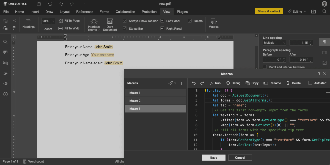Open the Search icon in left sidebar
Screen dimensions: 330x165
tap(5, 42)
